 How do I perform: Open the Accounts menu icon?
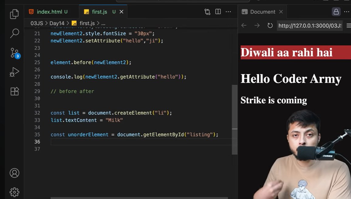pos(15,173)
